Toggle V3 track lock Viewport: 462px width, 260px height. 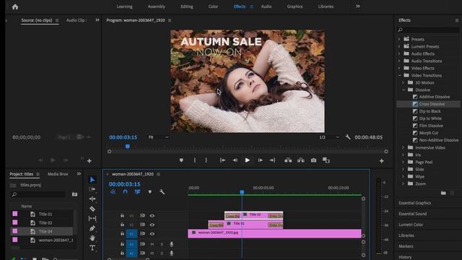click(122, 215)
